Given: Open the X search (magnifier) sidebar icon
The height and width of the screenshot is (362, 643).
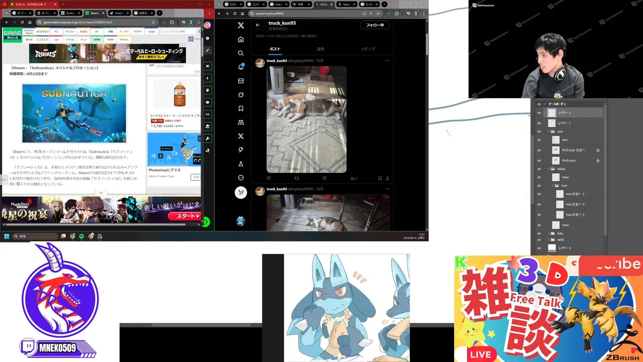Looking at the screenshot, I should pos(241,53).
